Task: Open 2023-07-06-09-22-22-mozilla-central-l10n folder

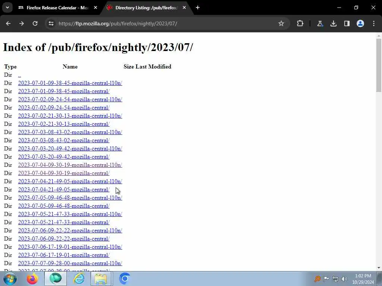Action: click(70, 231)
